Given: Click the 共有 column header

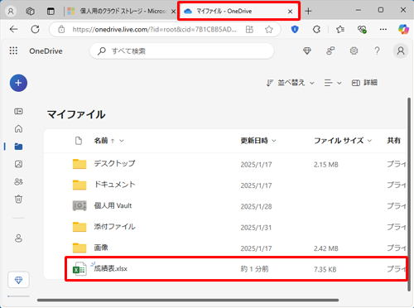Looking at the screenshot, I should click(x=393, y=141).
